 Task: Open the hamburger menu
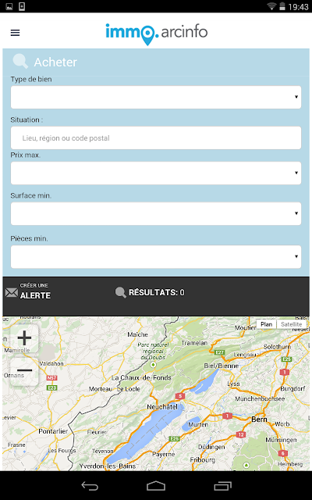pos(15,33)
